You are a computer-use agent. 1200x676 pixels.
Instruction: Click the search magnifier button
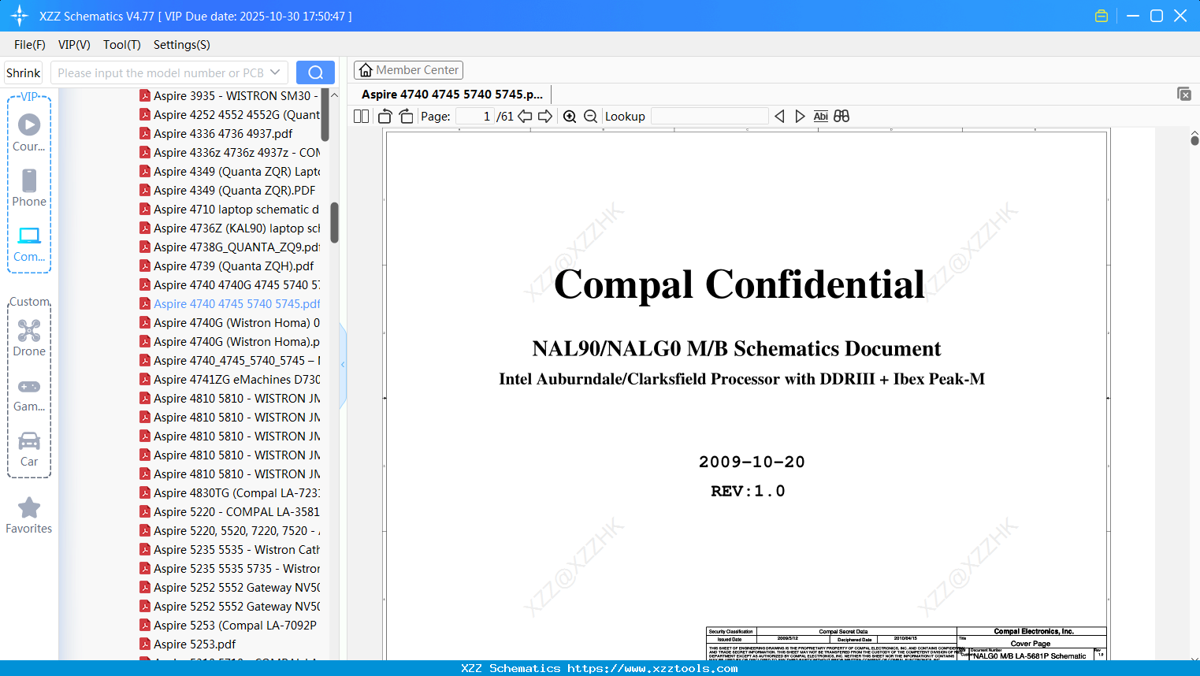(x=315, y=72)
